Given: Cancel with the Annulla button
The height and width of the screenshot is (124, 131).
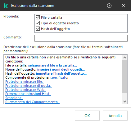Looking at the screenshot, I should [x=115, y=116].
